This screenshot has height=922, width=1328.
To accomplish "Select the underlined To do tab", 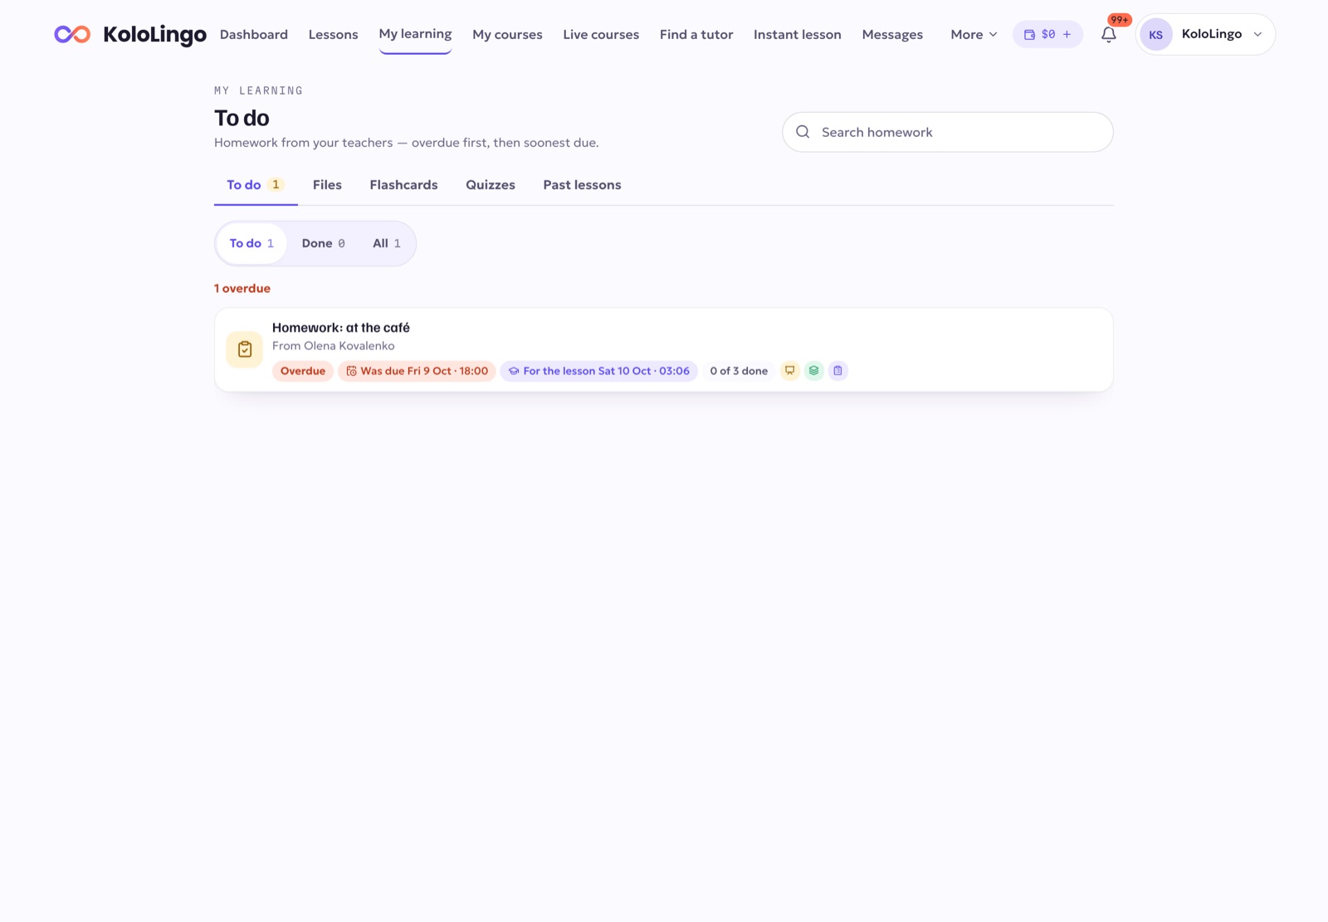I will click(x=256, y=185).
